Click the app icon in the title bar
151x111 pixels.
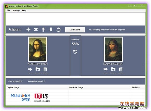click(7, 6)
